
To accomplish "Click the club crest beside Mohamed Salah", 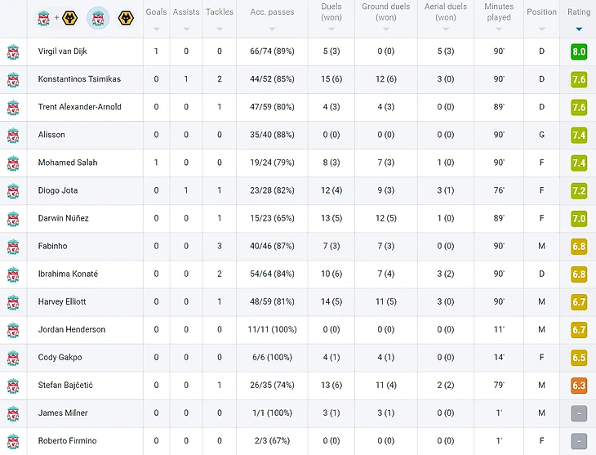I will pyautogui.click(x=13, y=163).
